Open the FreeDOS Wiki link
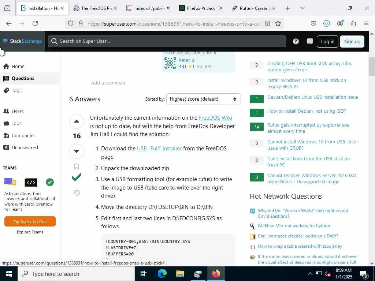Viewport: 375px width, 281px height. click(215, 118)
